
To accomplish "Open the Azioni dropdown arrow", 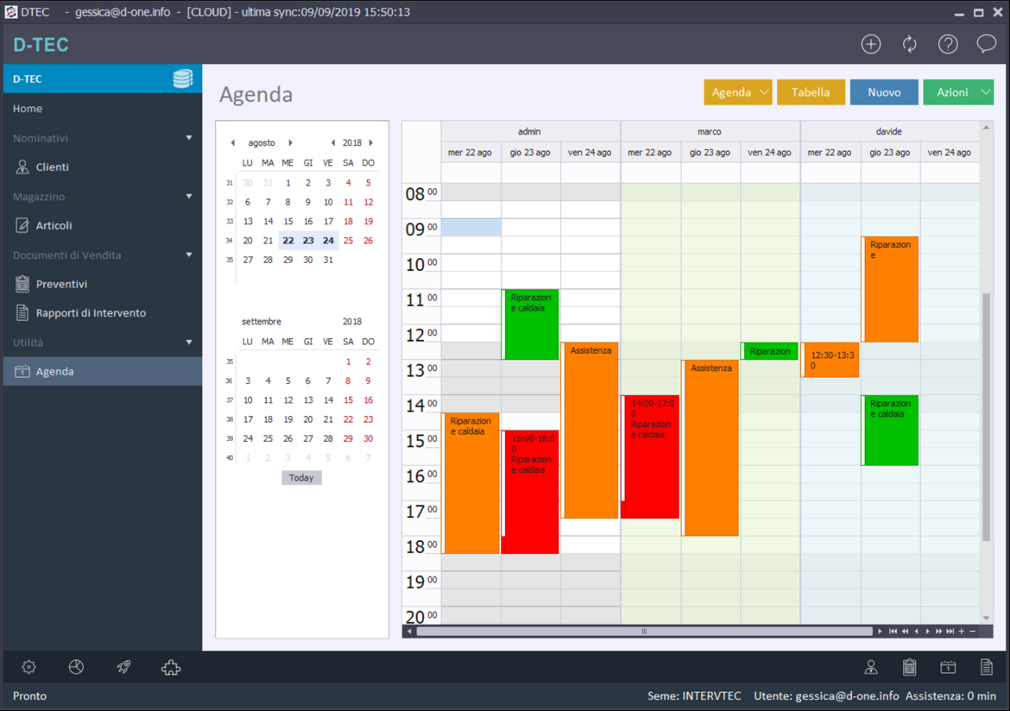I will [986, 92].
